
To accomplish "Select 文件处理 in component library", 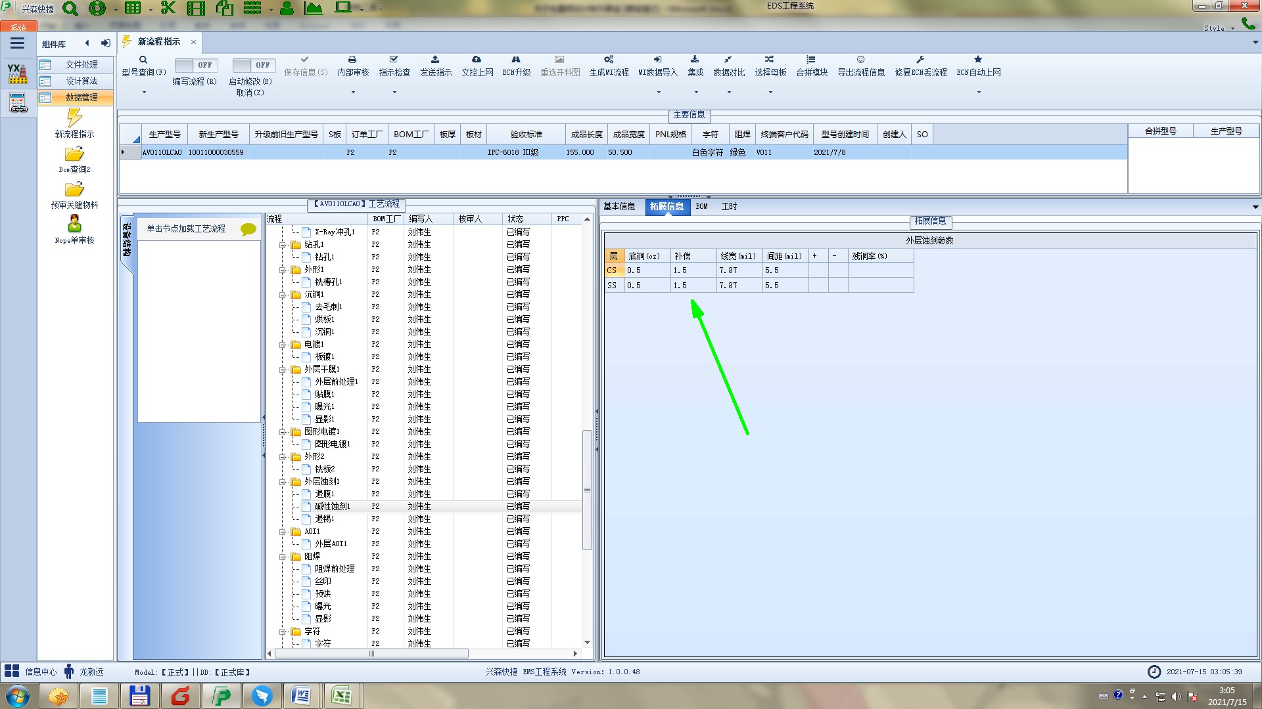I will point(82,64).
